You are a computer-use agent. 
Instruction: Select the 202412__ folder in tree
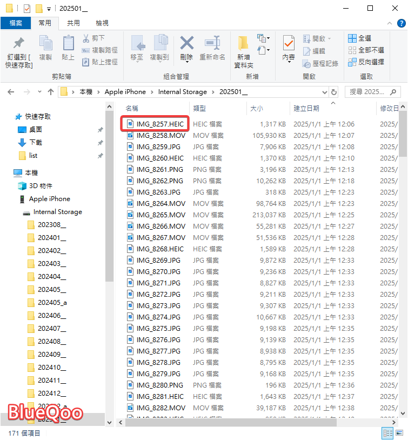click(x=52, y=393)
